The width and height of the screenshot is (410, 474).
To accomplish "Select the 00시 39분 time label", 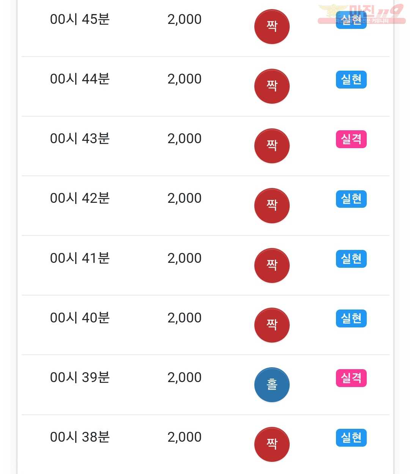I will pos(80,378).
